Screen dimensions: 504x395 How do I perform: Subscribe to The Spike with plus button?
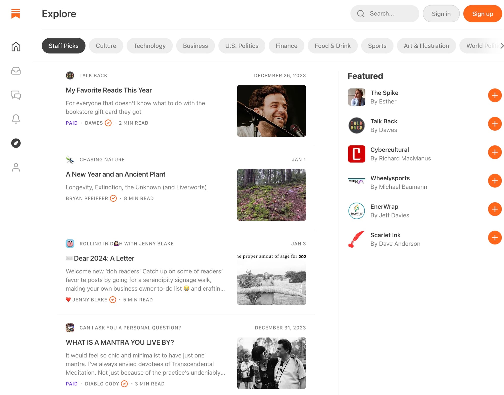(495, 95)
